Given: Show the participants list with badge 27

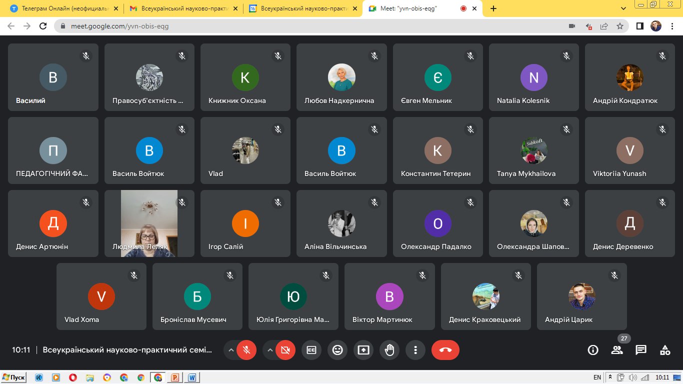Looking at the screenshot, I should 617,350.
